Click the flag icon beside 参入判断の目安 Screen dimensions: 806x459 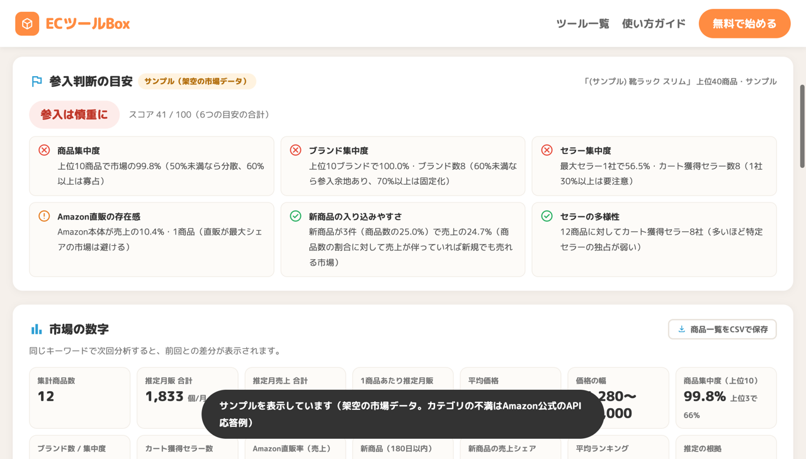coord(37,81)
